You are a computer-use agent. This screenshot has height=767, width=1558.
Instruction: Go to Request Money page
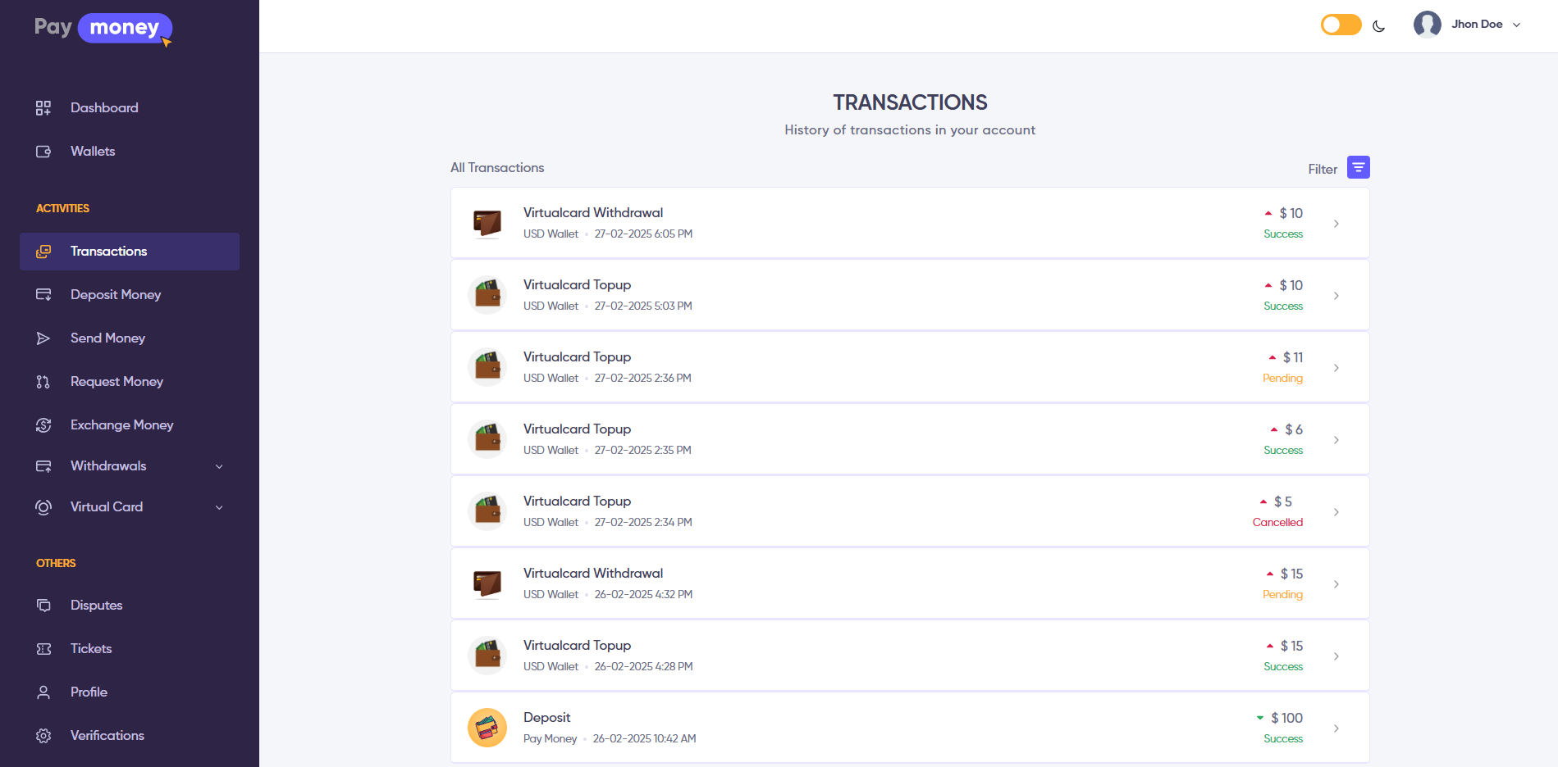[117, 382]
